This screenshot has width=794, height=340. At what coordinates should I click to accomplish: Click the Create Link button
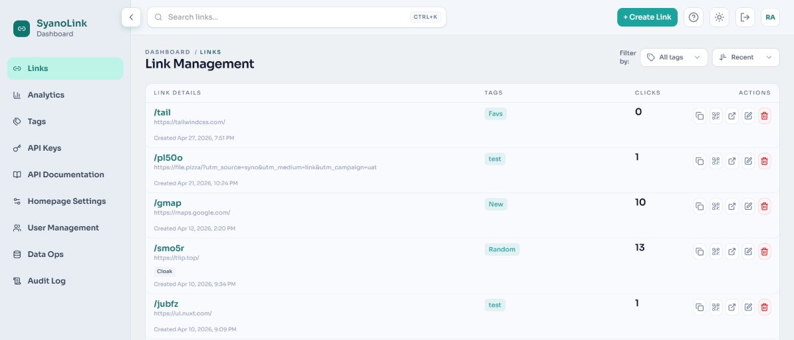pos(647,17)
